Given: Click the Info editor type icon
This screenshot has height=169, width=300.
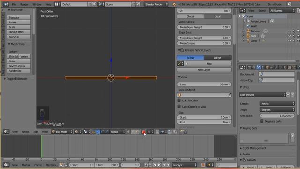Looking at the screenshot, I should [6, 4].
